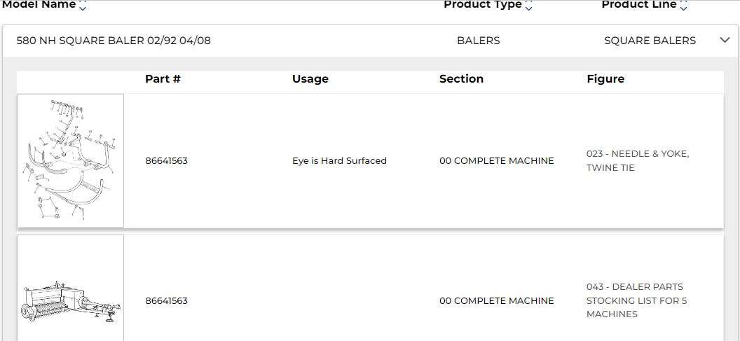
Task: Click the Product Type sort arrows icon
Action: click(x=528, y=6)
